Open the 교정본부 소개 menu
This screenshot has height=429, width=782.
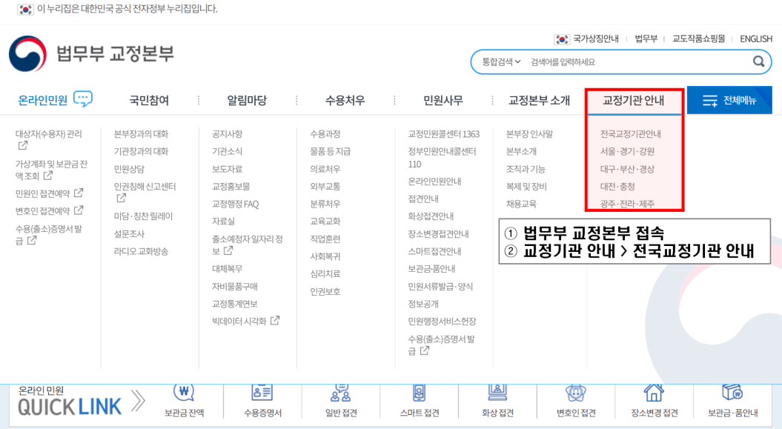(x=539, y=100)
